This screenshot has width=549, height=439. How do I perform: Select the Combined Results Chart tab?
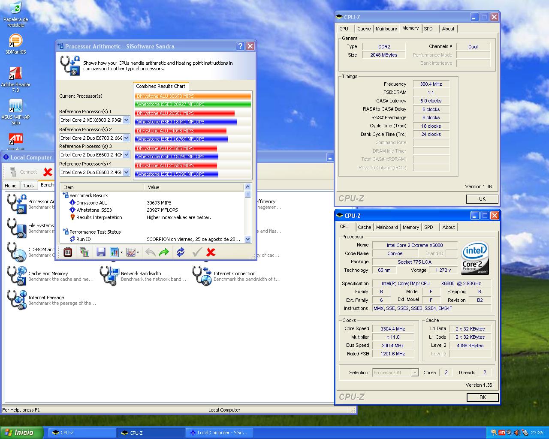point(161,86)
